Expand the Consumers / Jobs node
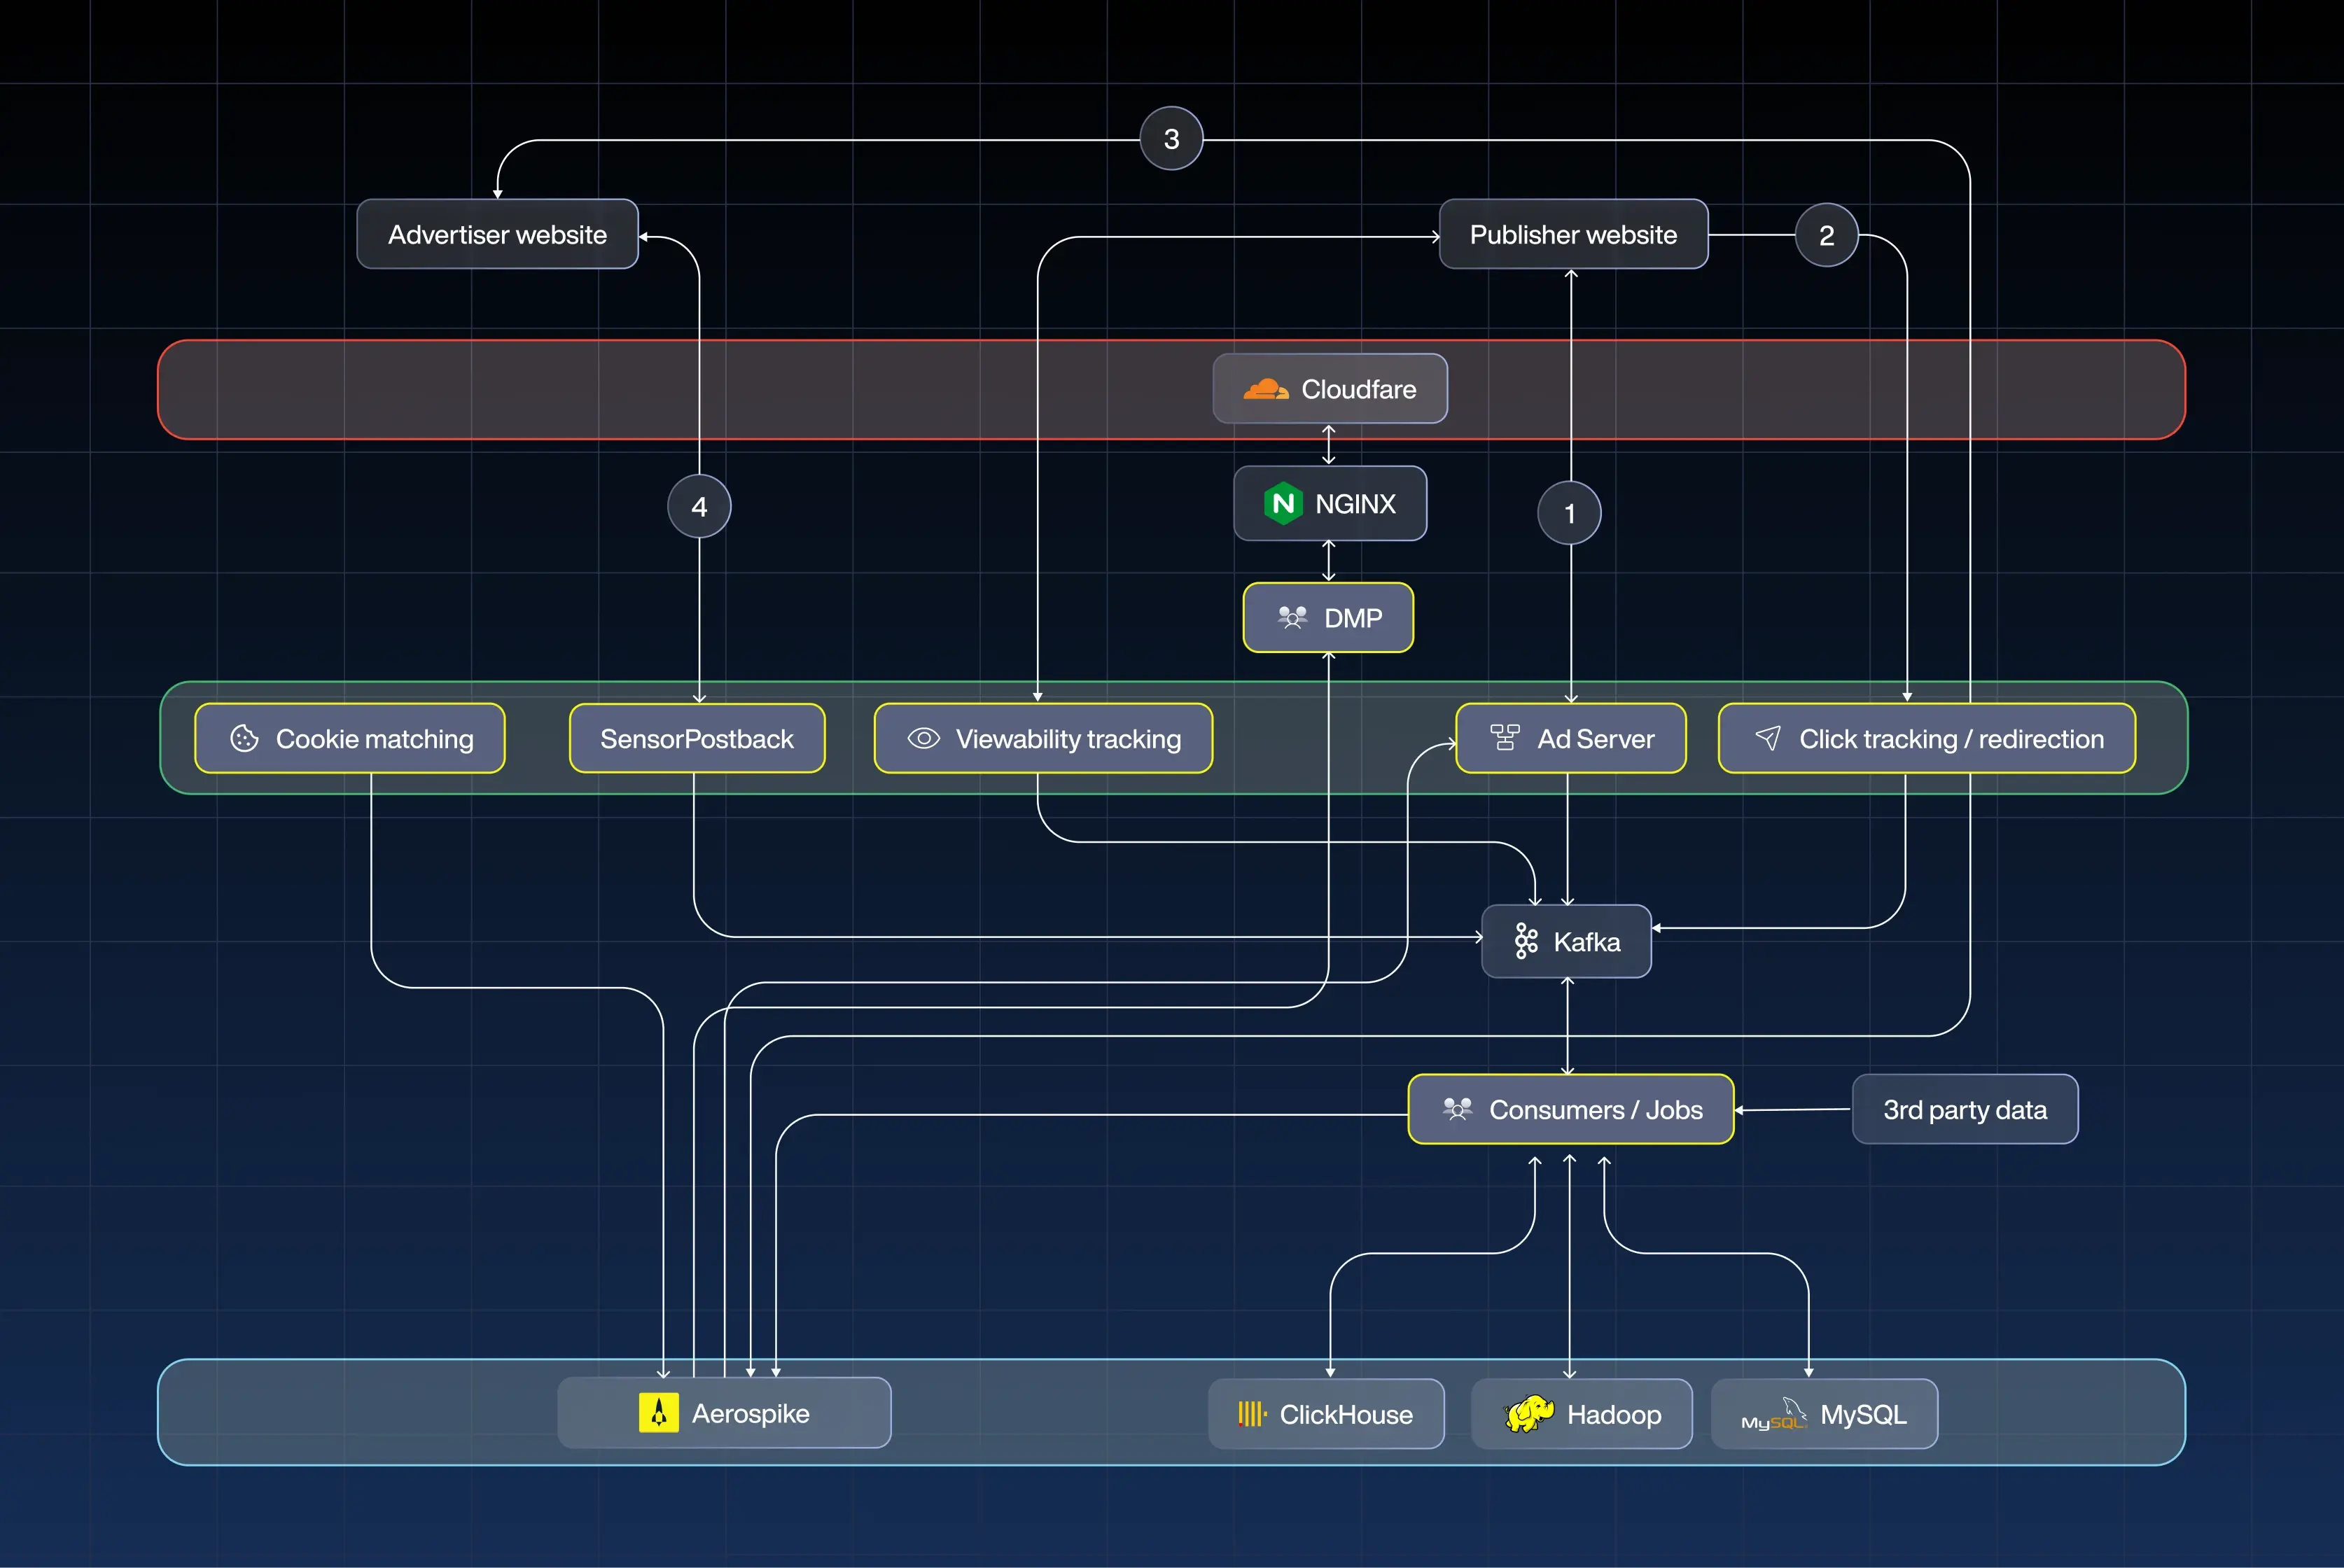Viewport: 2344px width, 1568px height. 1569,1109
